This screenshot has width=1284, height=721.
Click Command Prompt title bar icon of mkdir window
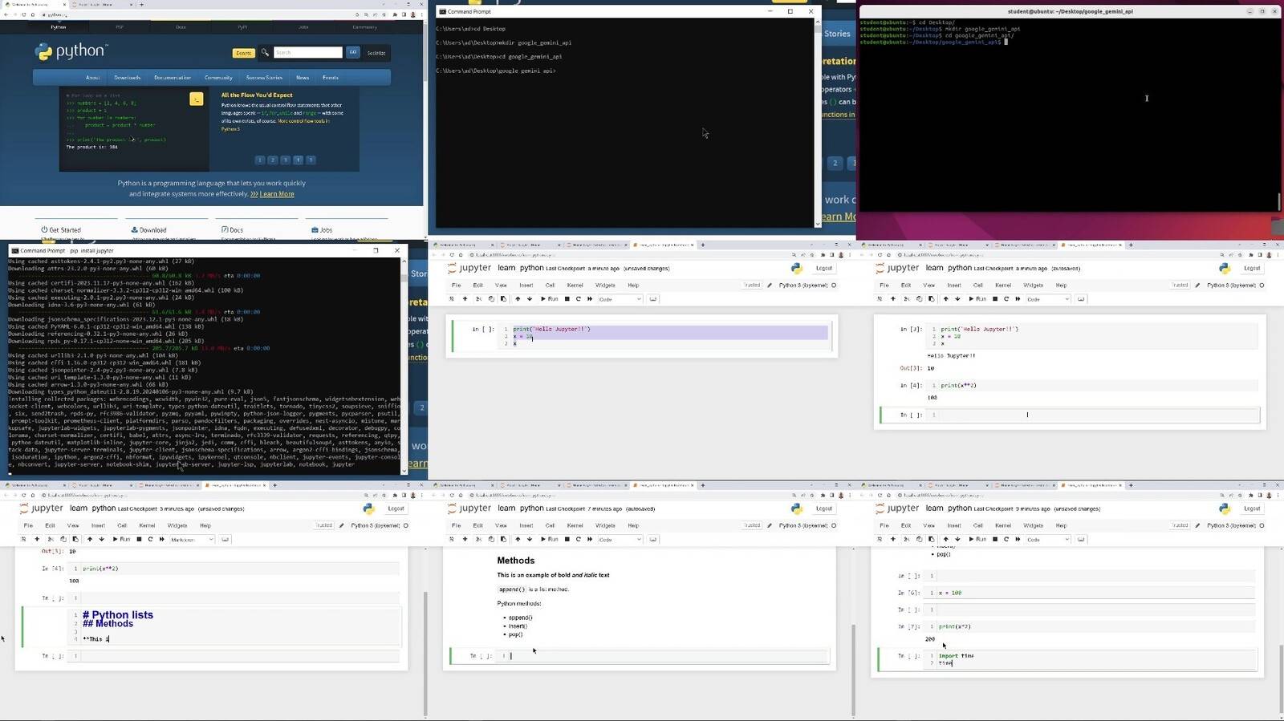pyautogui.click(x=441, y=12)
